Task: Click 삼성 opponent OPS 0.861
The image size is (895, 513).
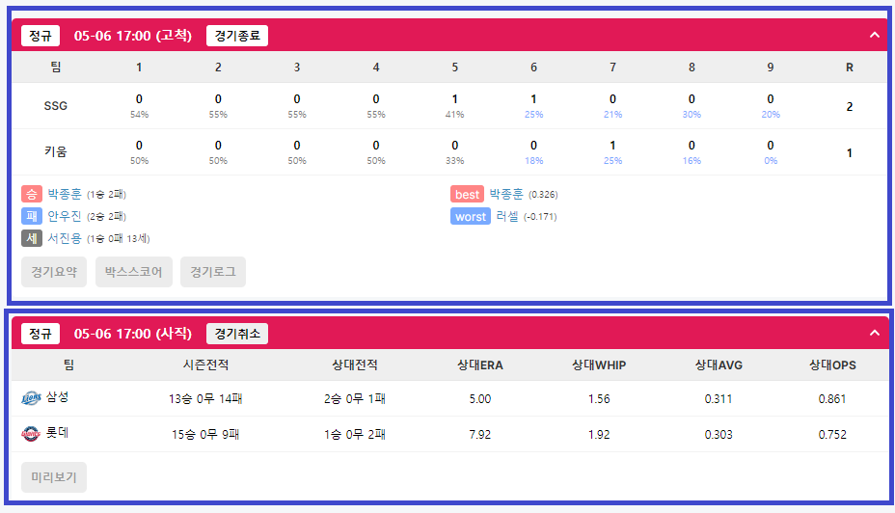Action: [832, 399]
